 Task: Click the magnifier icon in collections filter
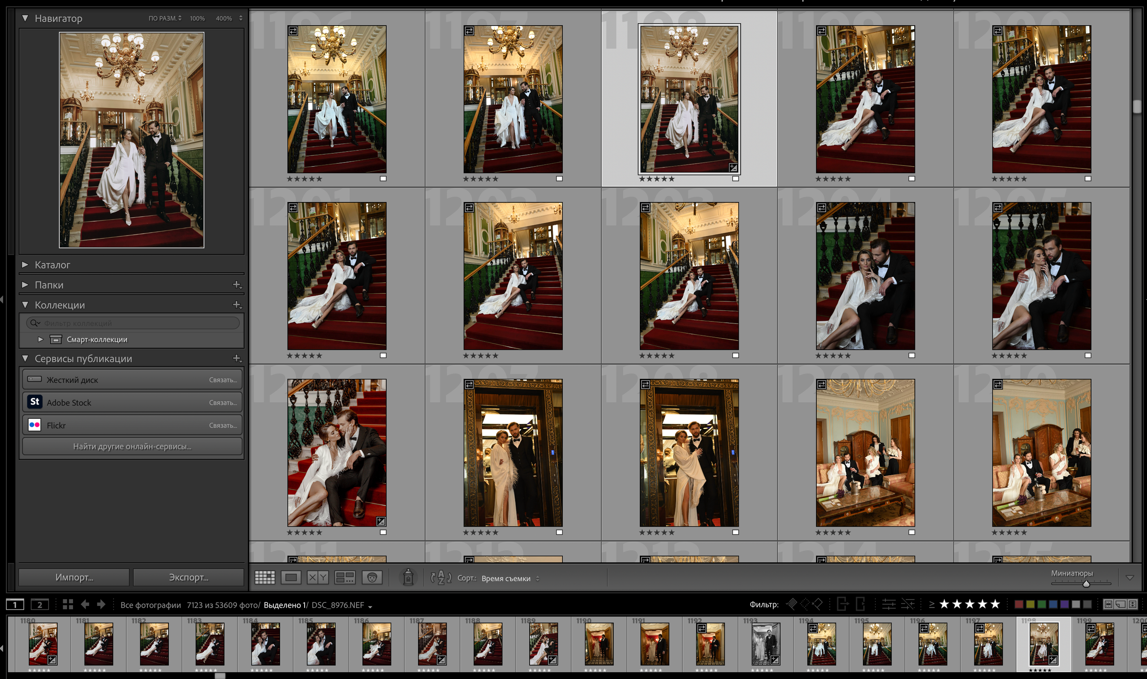(x=34, y=323)
